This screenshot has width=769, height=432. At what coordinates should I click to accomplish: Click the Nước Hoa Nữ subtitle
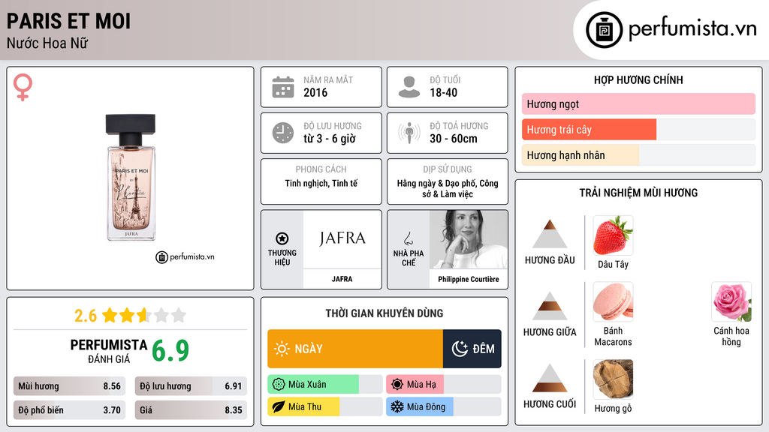[x=47, y=43]
